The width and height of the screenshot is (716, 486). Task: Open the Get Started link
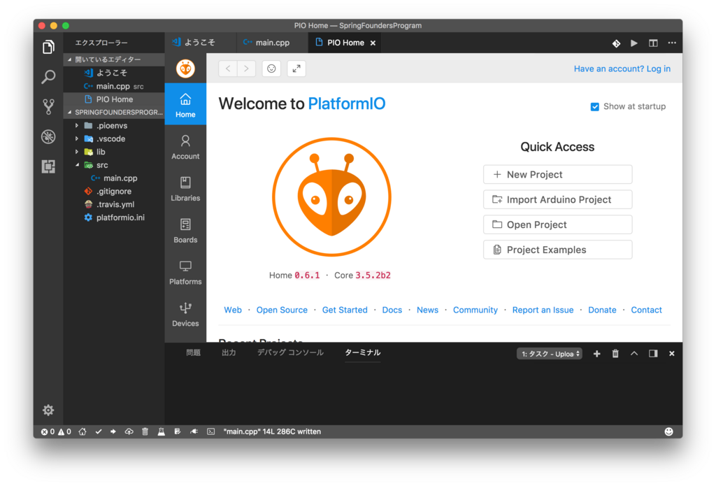click(345, 310)
